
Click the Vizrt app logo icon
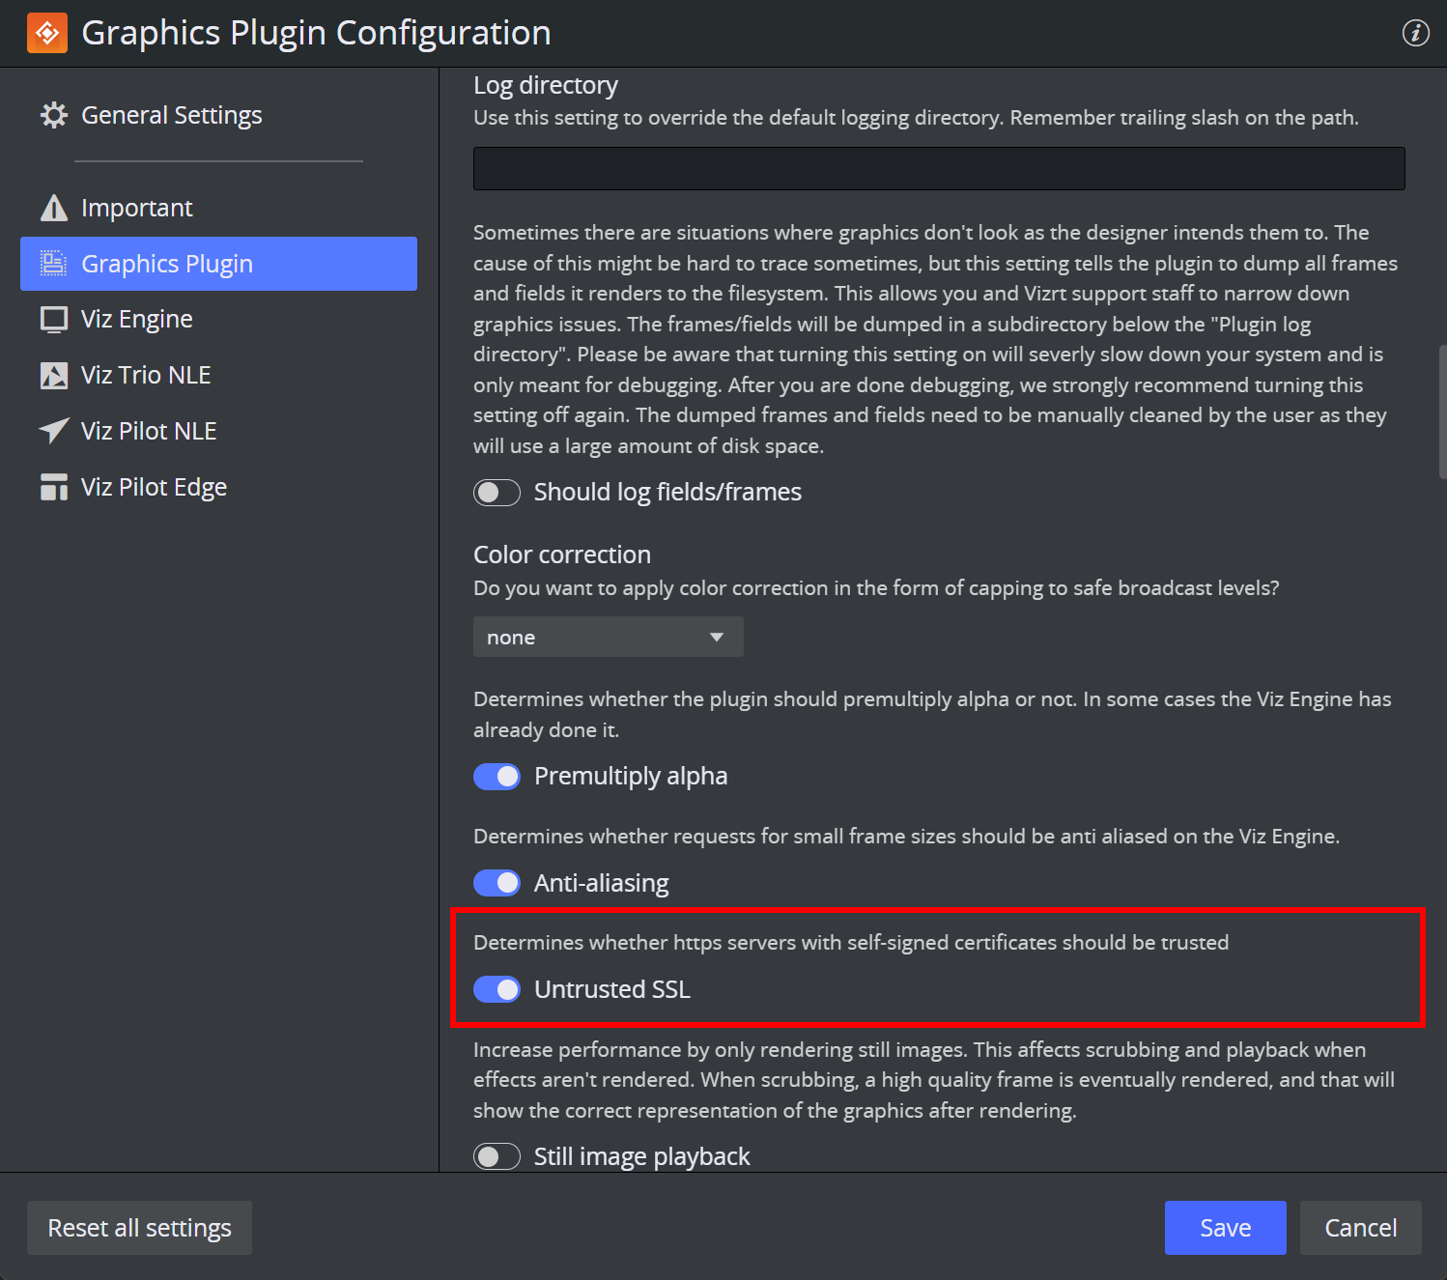click(47, 33)
